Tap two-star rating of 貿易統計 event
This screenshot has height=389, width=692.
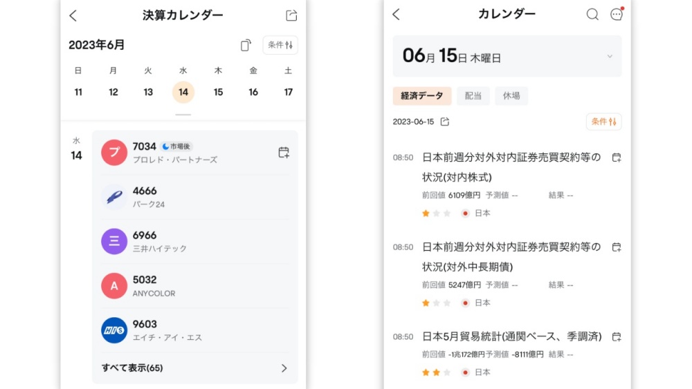(436, 372)
